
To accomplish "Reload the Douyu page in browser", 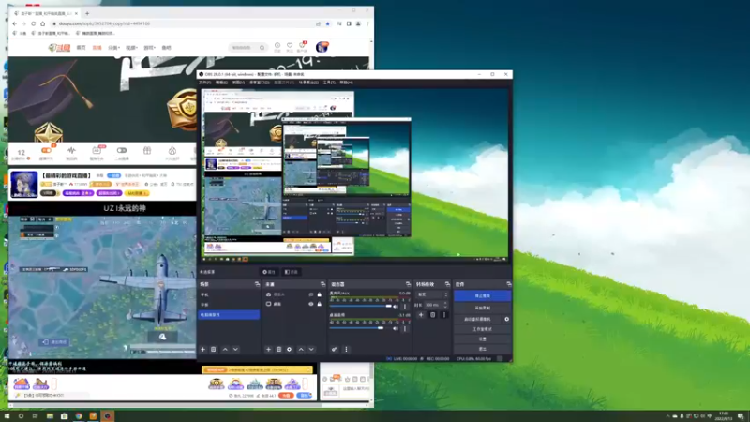I will 33,23.
